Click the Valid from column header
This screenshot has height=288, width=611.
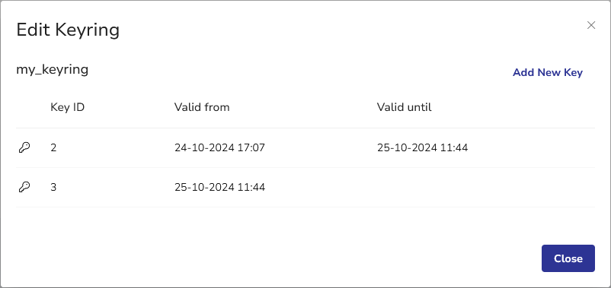(202, 107)
